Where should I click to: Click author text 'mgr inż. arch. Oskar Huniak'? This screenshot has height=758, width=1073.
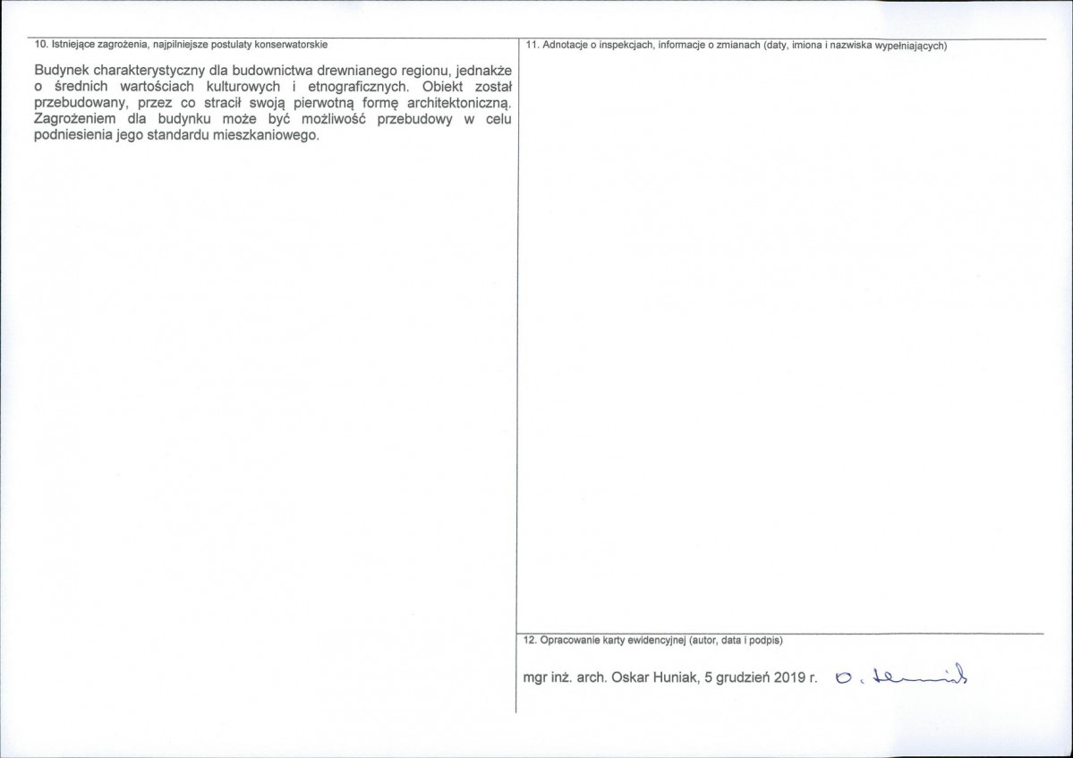click(610, 678)
